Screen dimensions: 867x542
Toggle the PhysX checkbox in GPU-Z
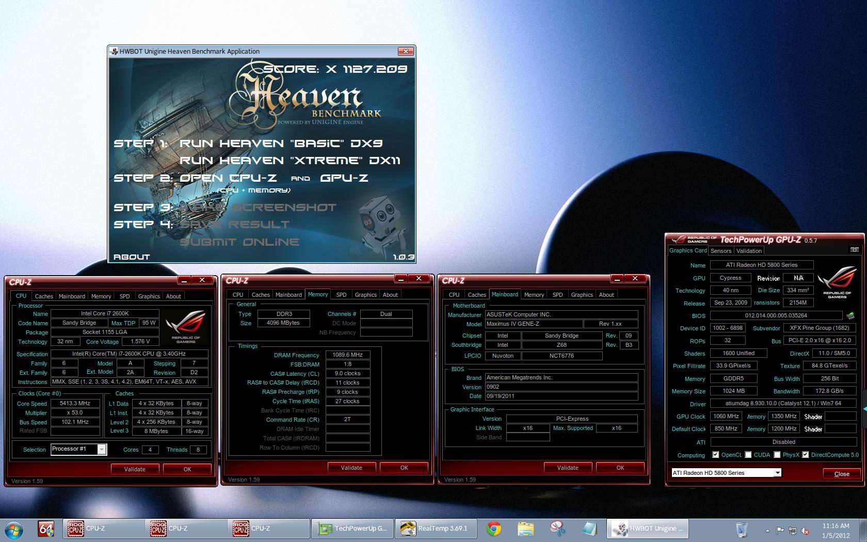777,455
